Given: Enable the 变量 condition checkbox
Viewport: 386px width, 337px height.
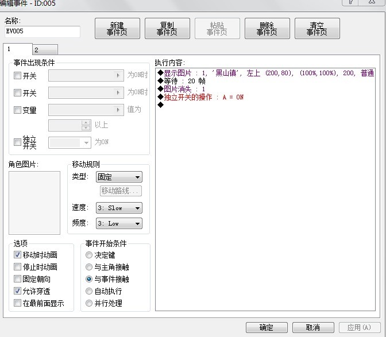Looking at the screenshot, I should 17,110.
